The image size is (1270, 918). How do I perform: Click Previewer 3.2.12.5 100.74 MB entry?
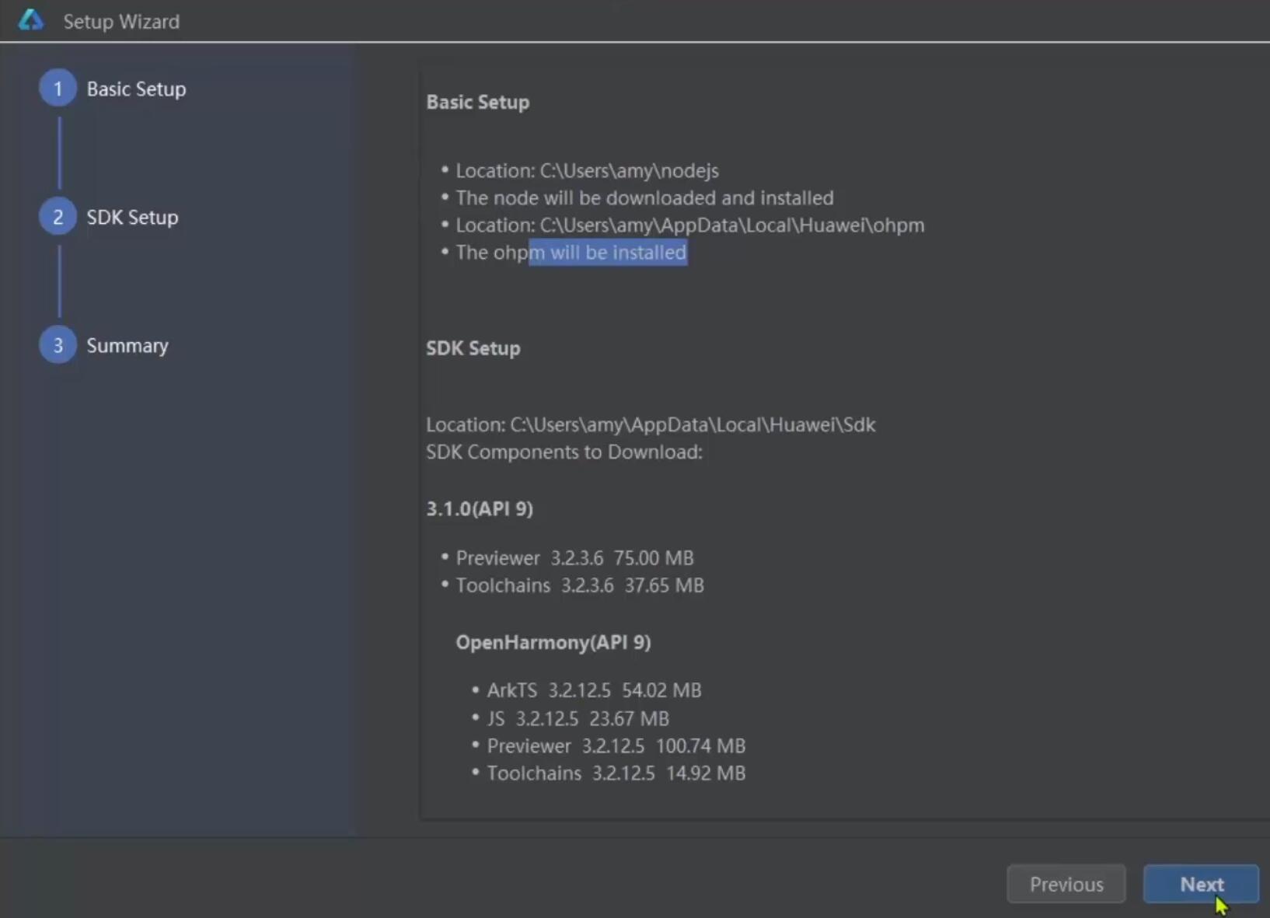[616, 745]
